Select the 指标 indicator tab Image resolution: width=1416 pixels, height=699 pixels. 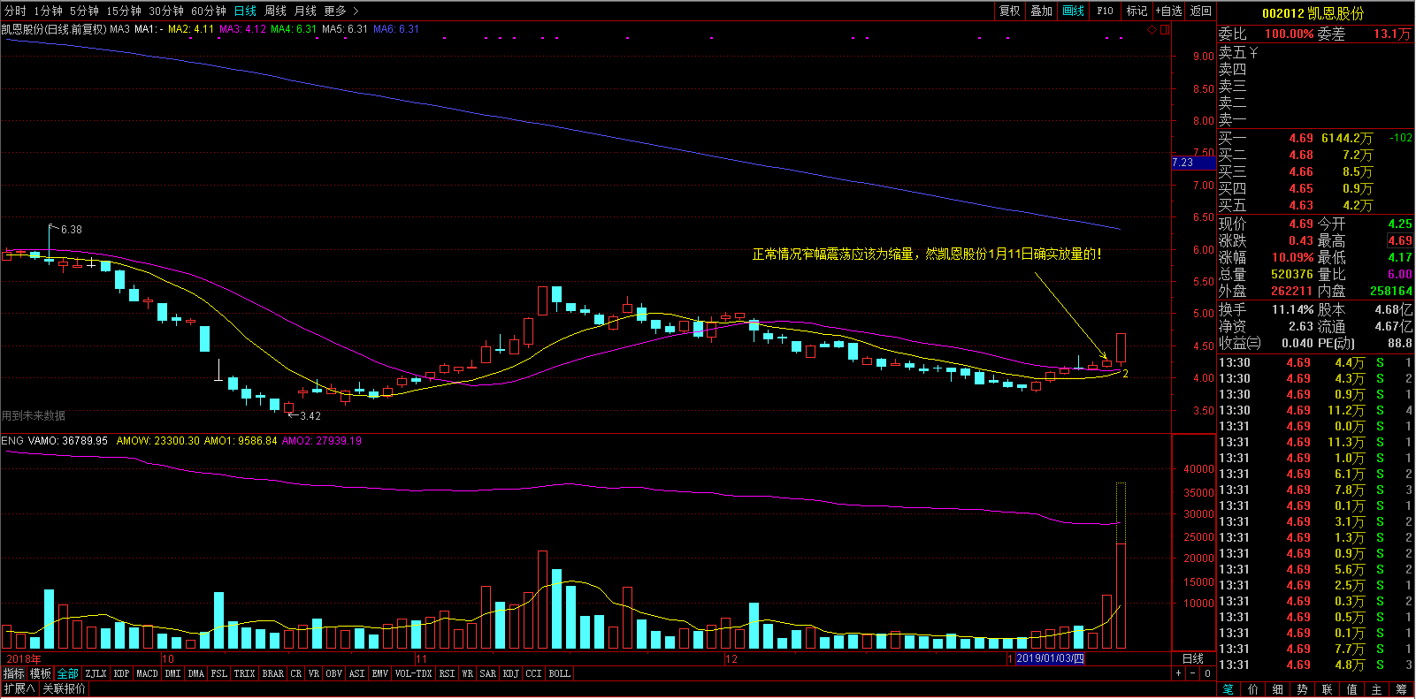[x=13, y=673]
